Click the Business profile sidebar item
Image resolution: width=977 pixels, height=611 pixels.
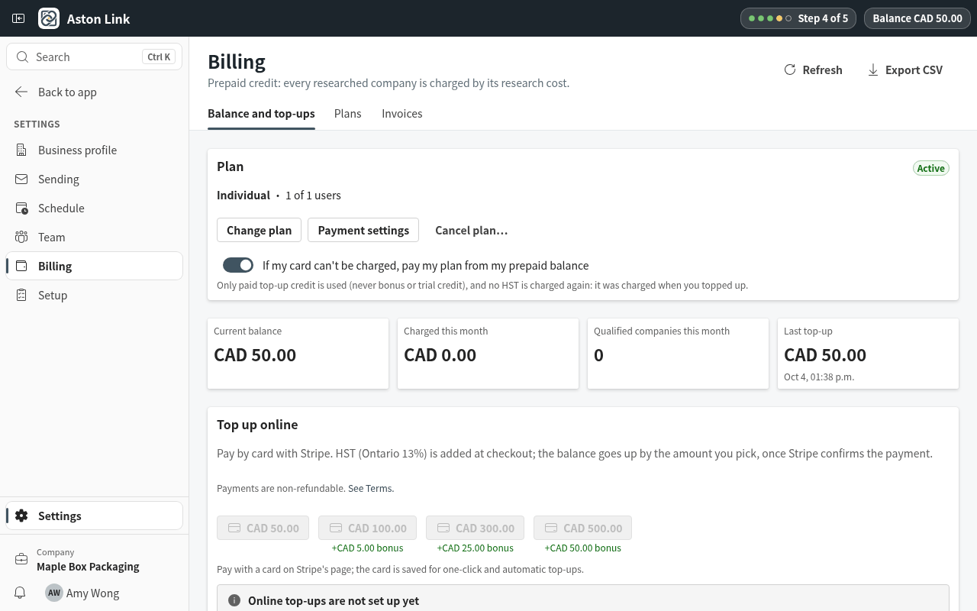point(95,150)
